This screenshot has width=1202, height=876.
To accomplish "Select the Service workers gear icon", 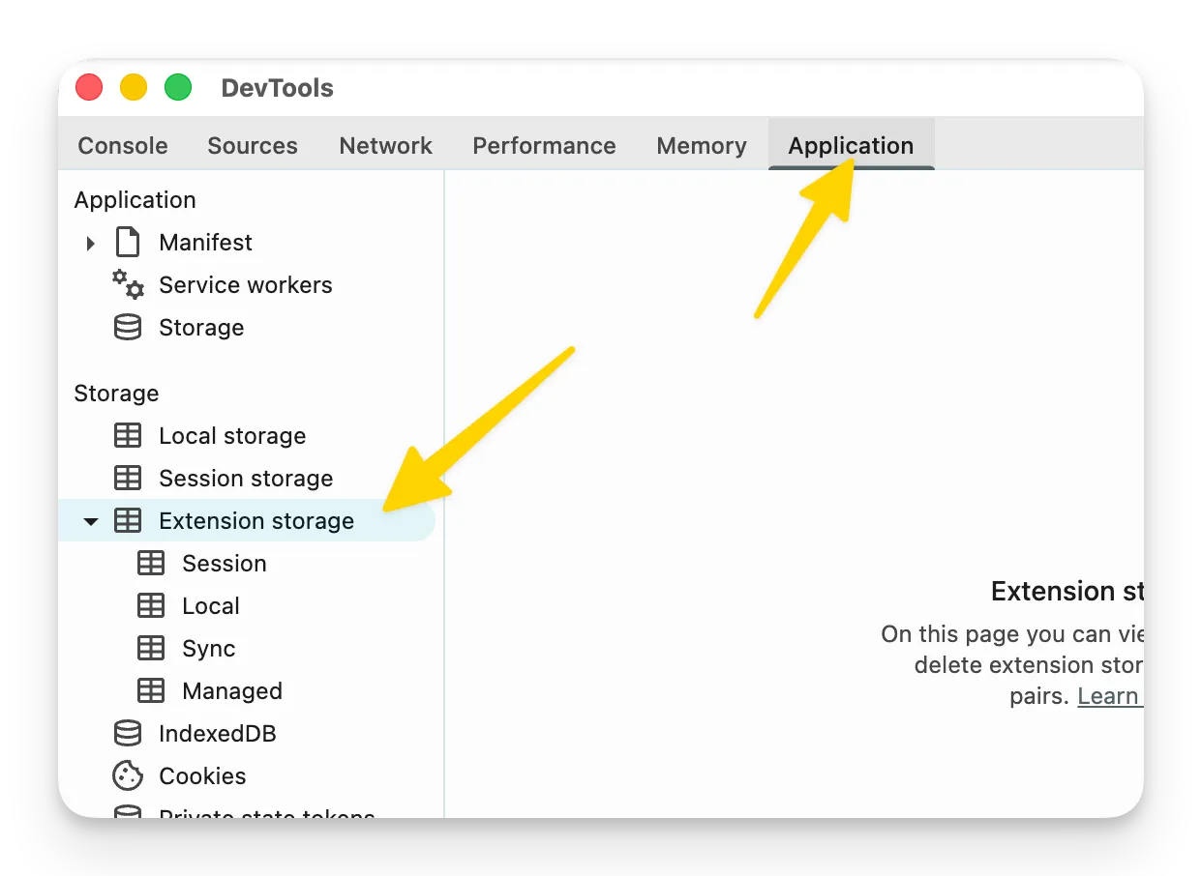I will pos(127,284).
